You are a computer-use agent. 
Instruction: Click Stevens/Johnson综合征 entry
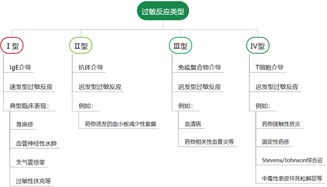pyautogui.click(x=292, y=160)
